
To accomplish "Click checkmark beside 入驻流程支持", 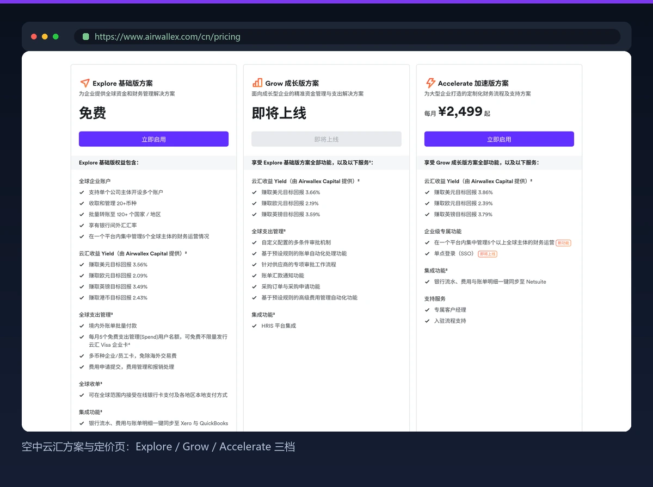I will (x=427, y=321).
